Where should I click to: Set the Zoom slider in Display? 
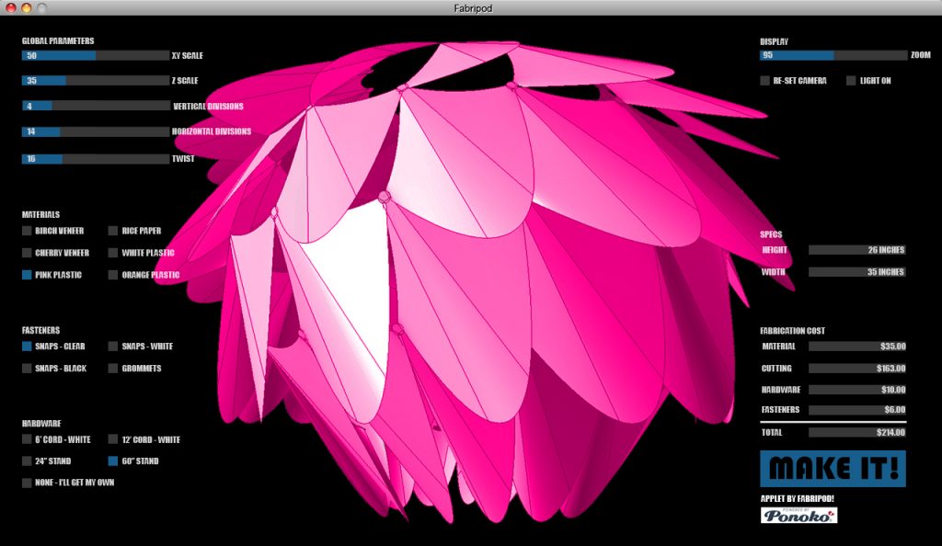tap(833, 55)
